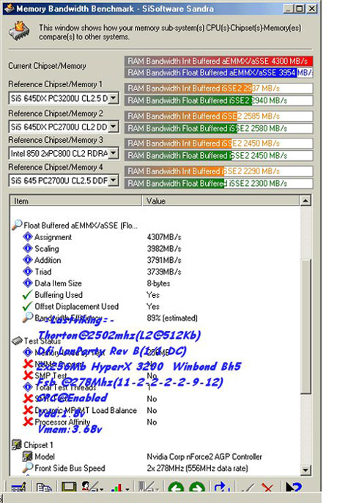Click the Item column header
Image resolution: width=348 pixels, height=503 pixels.
(75, 201)
